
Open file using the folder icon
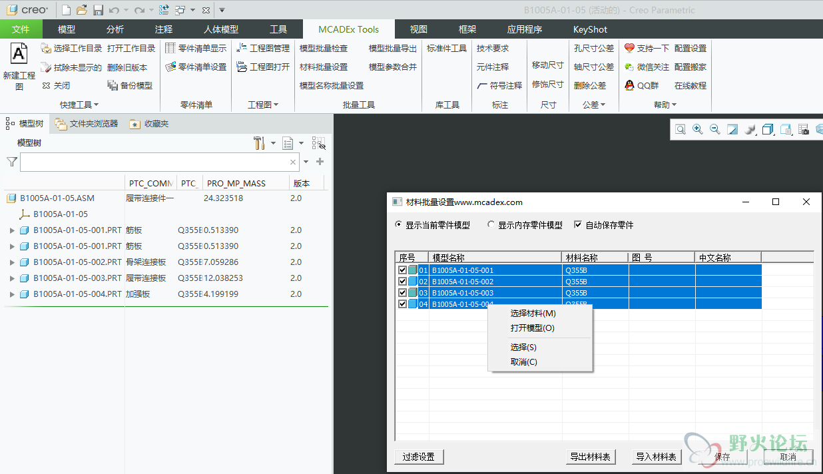pos(82,10)
